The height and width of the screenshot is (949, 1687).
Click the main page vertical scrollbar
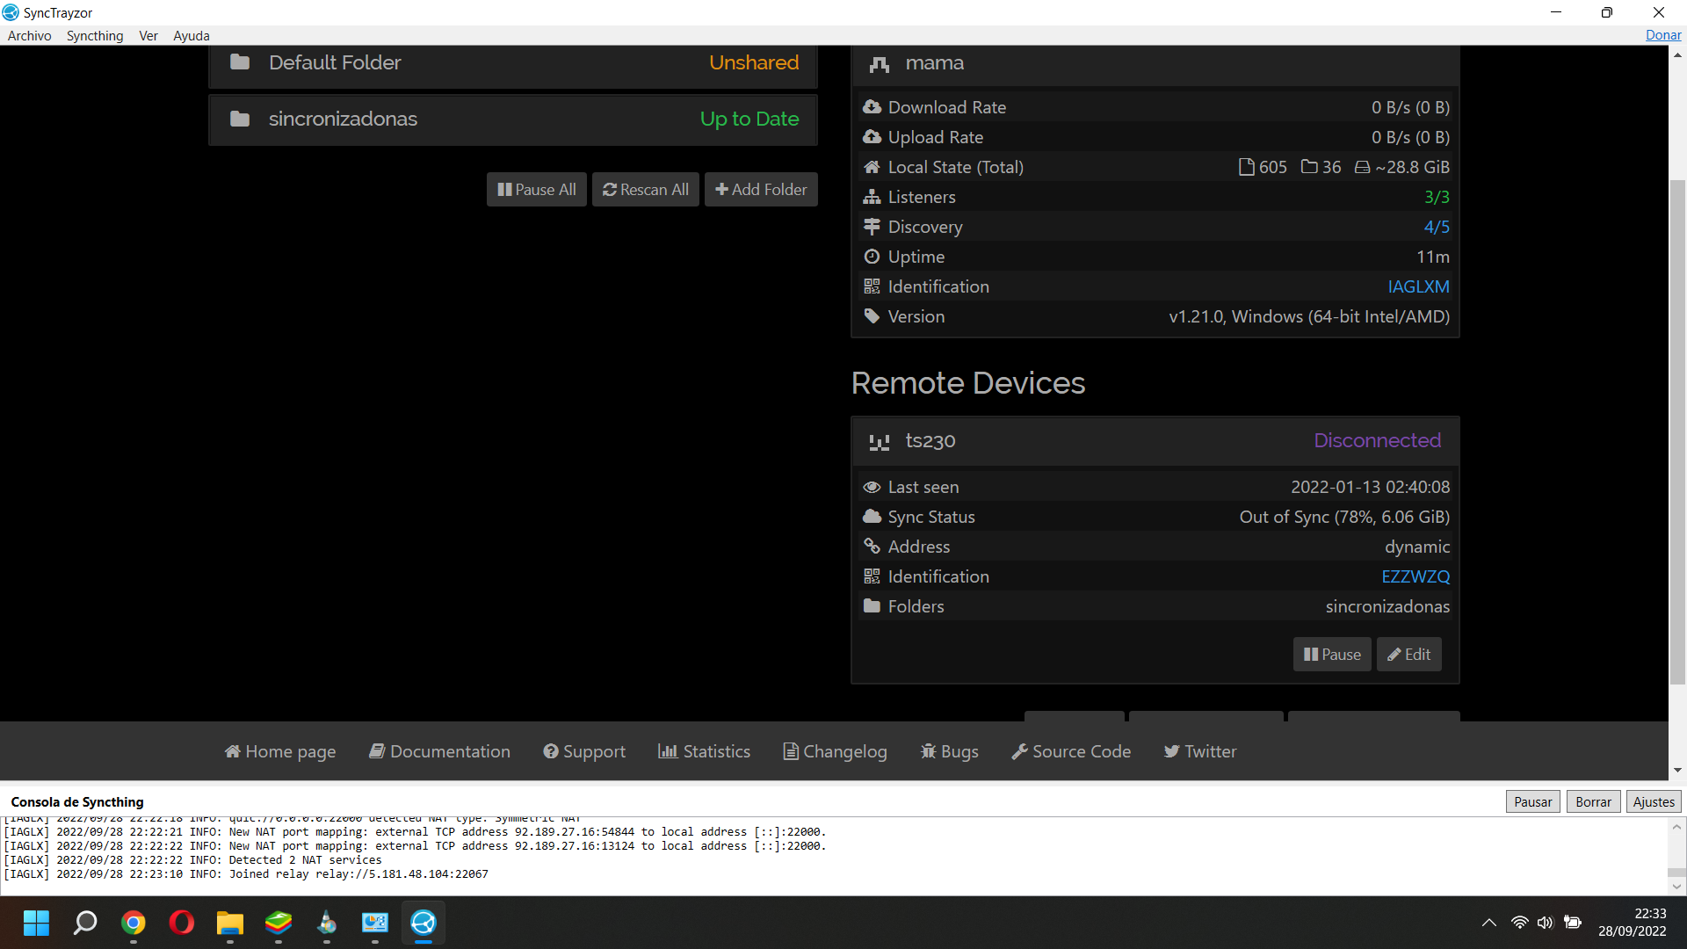tap(1677, 431)
